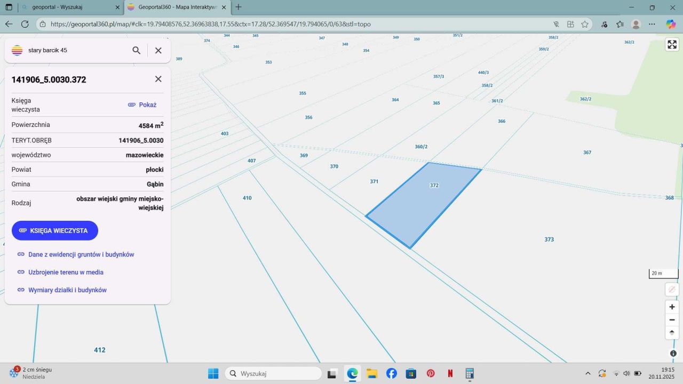This screenshot has height=384, width=683.
Task: Close the parcel 141906_5.0030.372 info panel
Action: click(x=158, y=79)
